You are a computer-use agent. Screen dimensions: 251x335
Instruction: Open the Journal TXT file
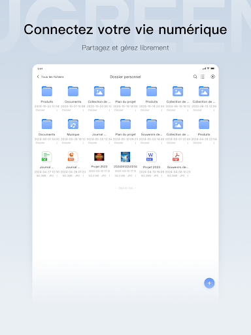click(47, 157)
